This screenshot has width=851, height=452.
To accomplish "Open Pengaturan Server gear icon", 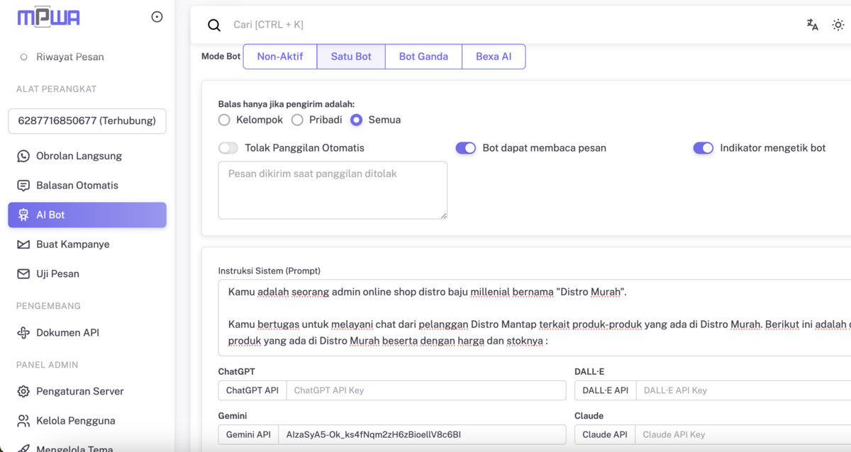I will pyautogui.click(x=23, y=391).
